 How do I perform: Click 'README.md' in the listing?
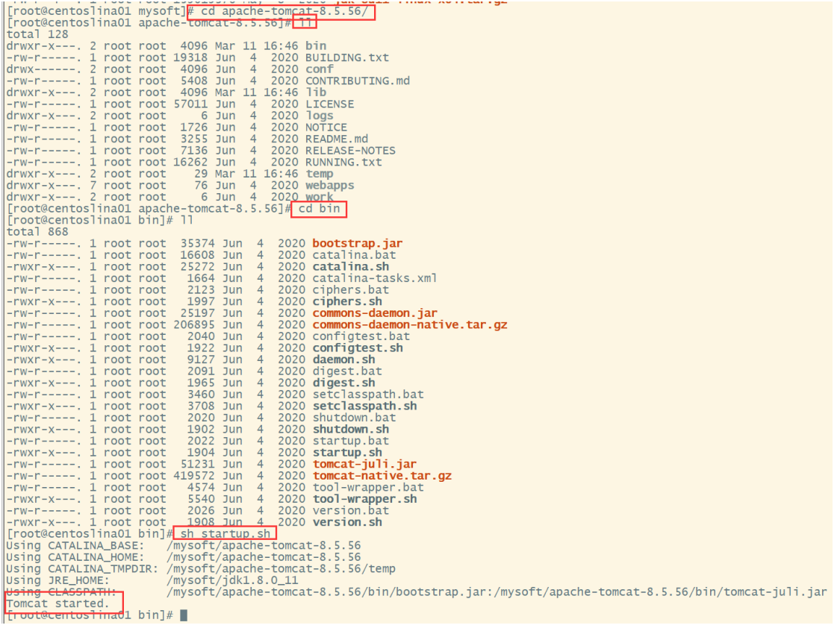pos(337,139)
